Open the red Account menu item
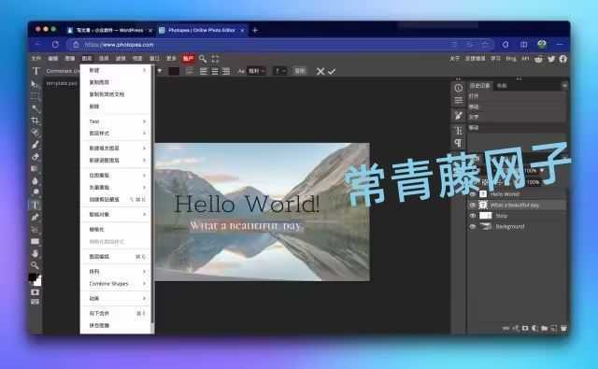Screen dimensions: 598x369 tap(188, 58)
